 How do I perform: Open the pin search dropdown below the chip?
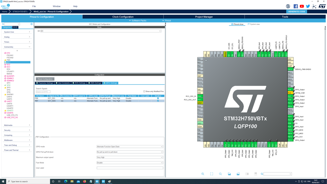coord(278,174)
